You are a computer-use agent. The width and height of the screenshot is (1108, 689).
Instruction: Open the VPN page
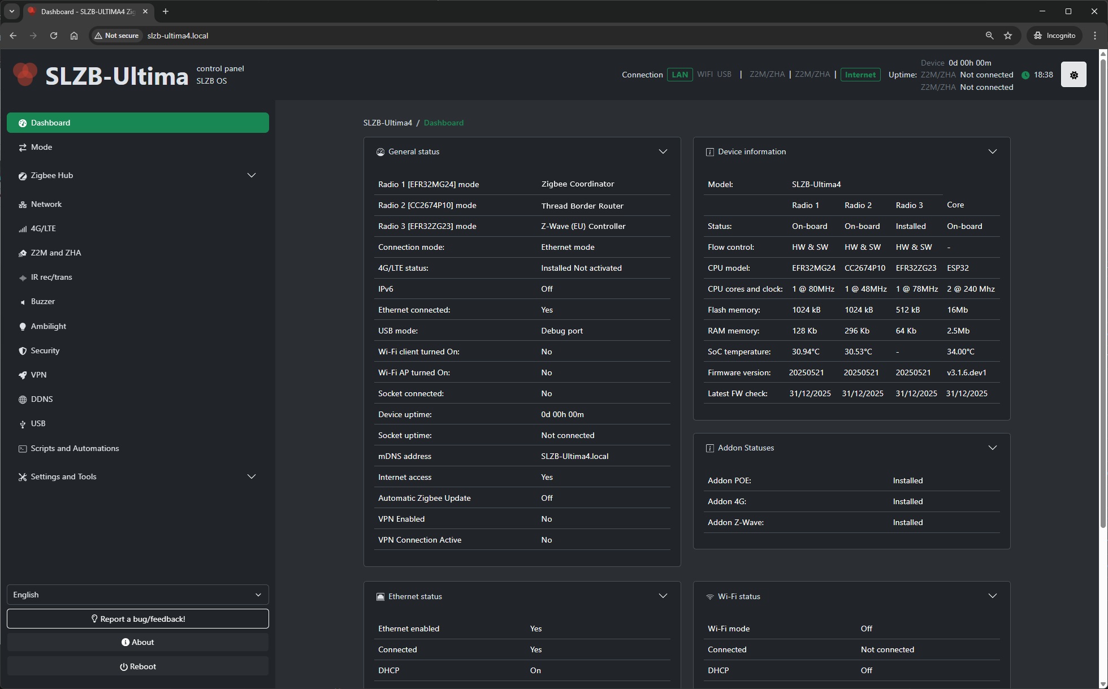coord(38,375)
